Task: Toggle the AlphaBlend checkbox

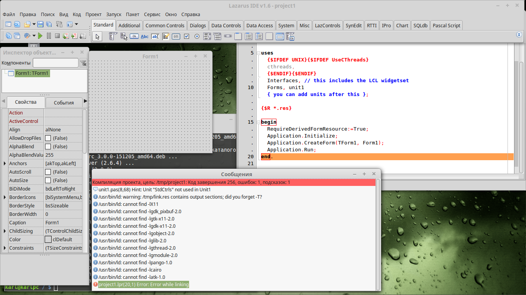Action: pyautogui.click(x=48, y=147)
